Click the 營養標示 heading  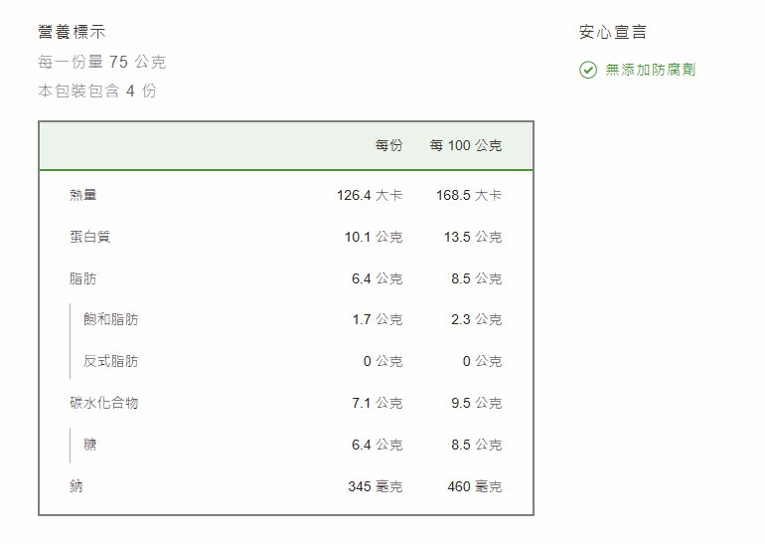click(x=72, y=32)
